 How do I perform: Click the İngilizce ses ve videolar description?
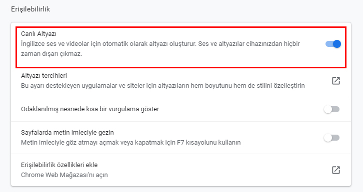pyautogui.click(x=160, y=43)
